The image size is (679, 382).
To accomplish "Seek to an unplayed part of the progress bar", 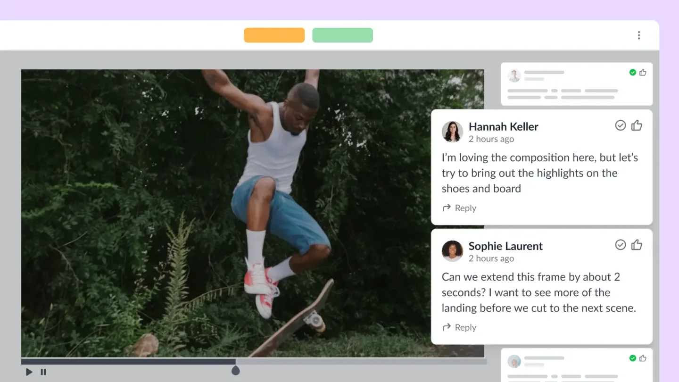I will [x=361, y=362].
